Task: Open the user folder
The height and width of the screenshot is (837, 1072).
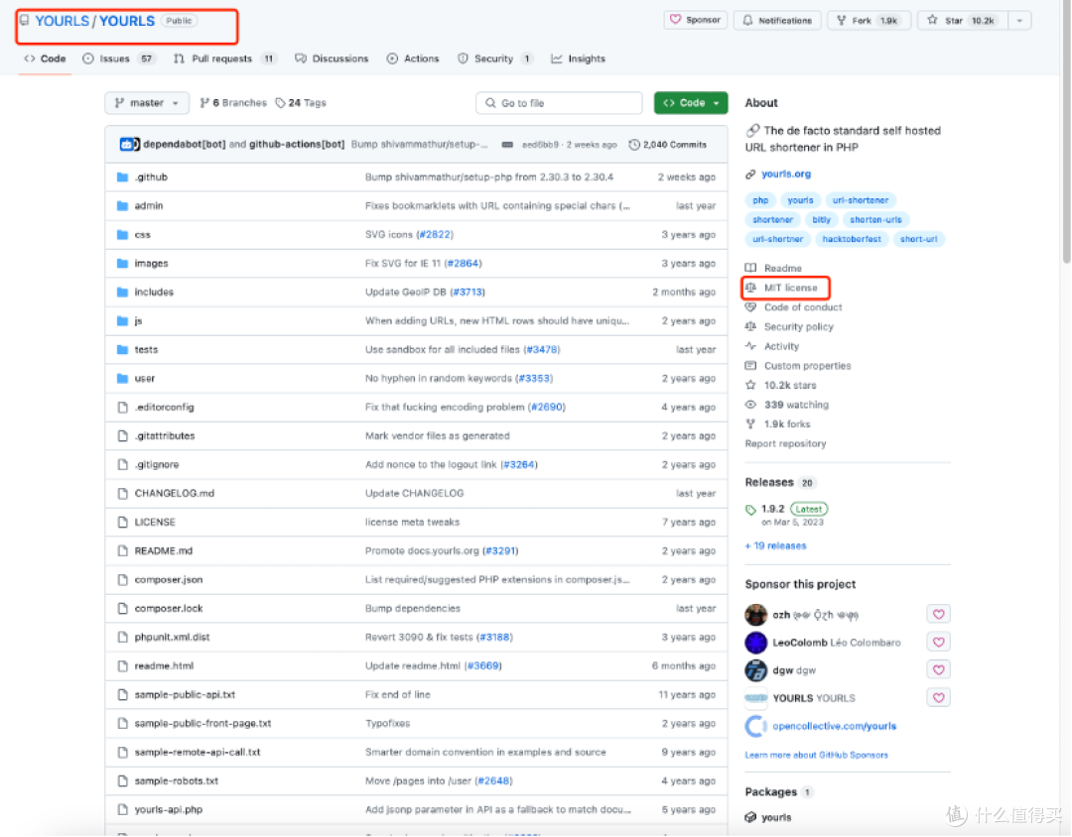Action: 144,378
